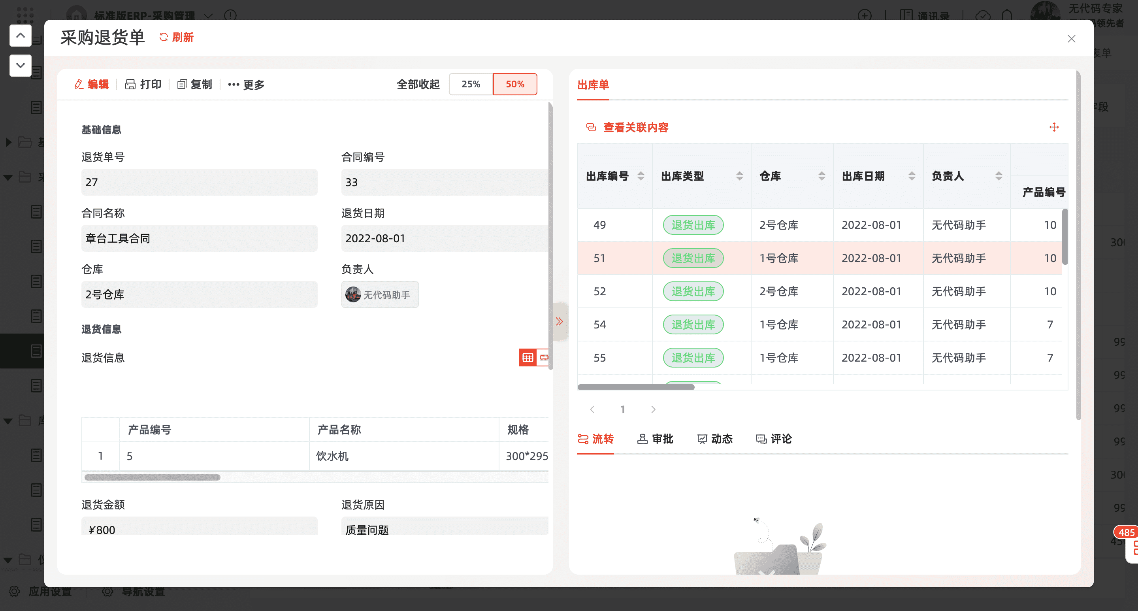
Task: Click the refresh icon beside the title
Action: tap(164, 37)
